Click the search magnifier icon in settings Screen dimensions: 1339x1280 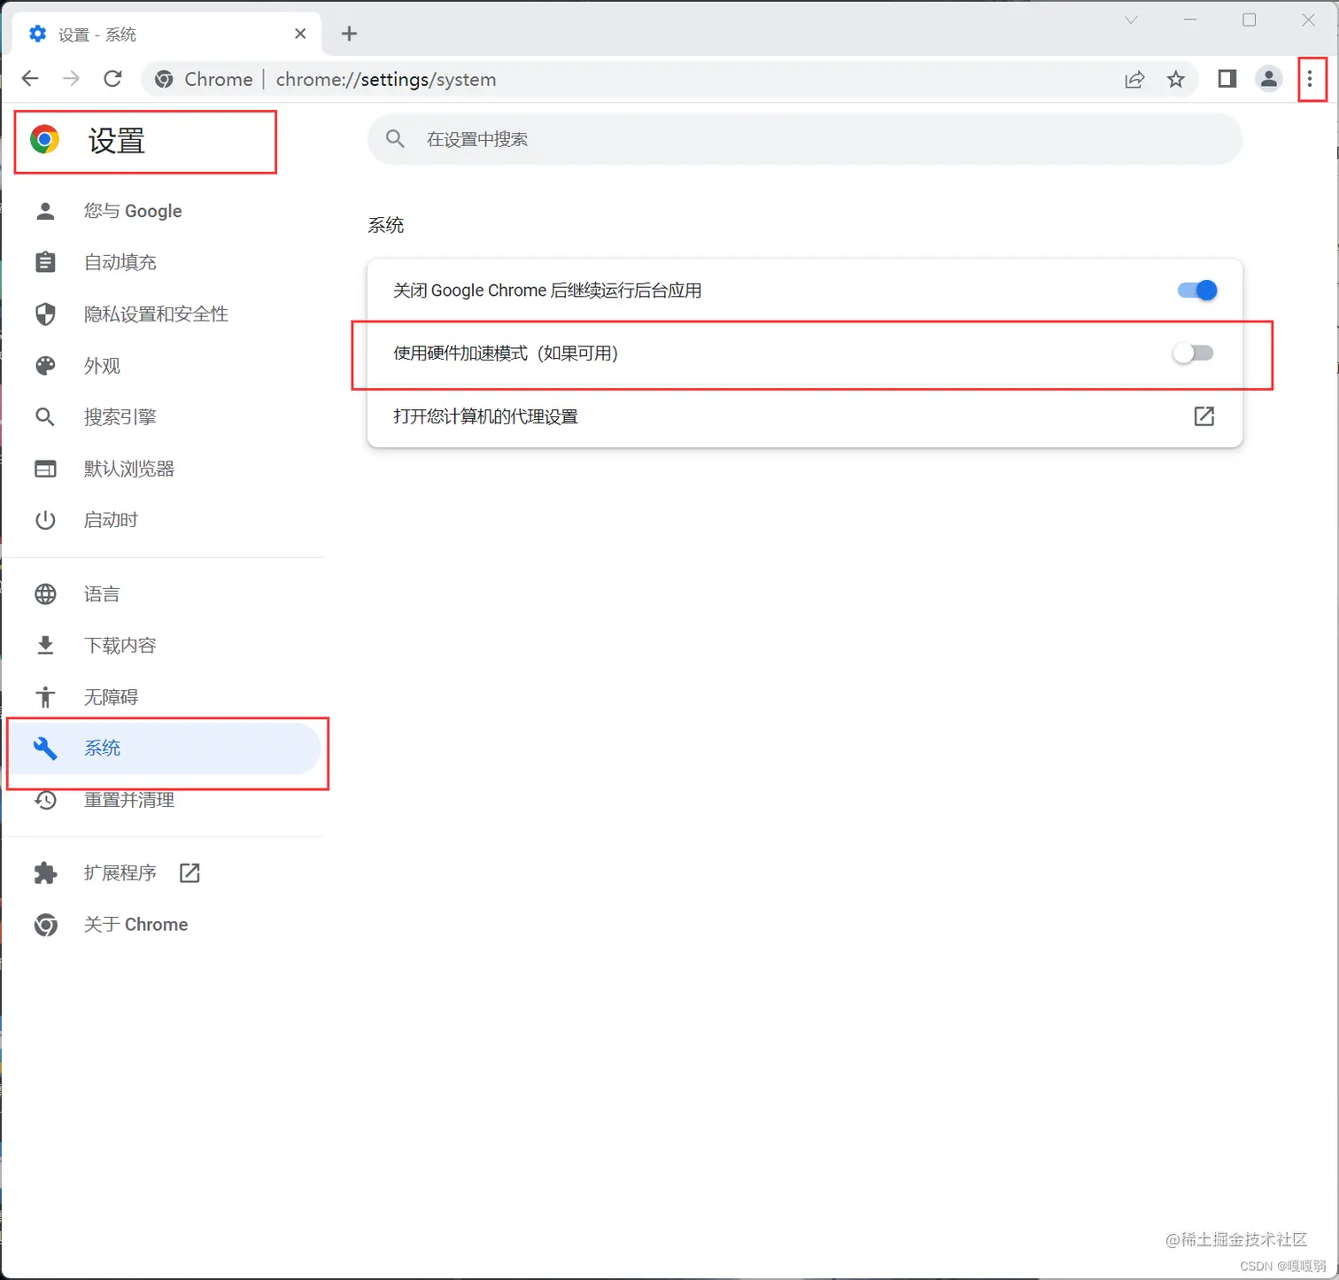click(396, 139)
